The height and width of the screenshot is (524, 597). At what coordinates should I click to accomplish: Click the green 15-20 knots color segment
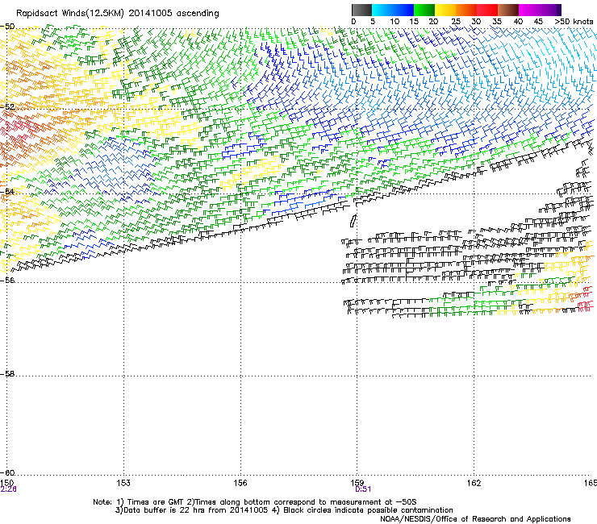tap(424, 10)
